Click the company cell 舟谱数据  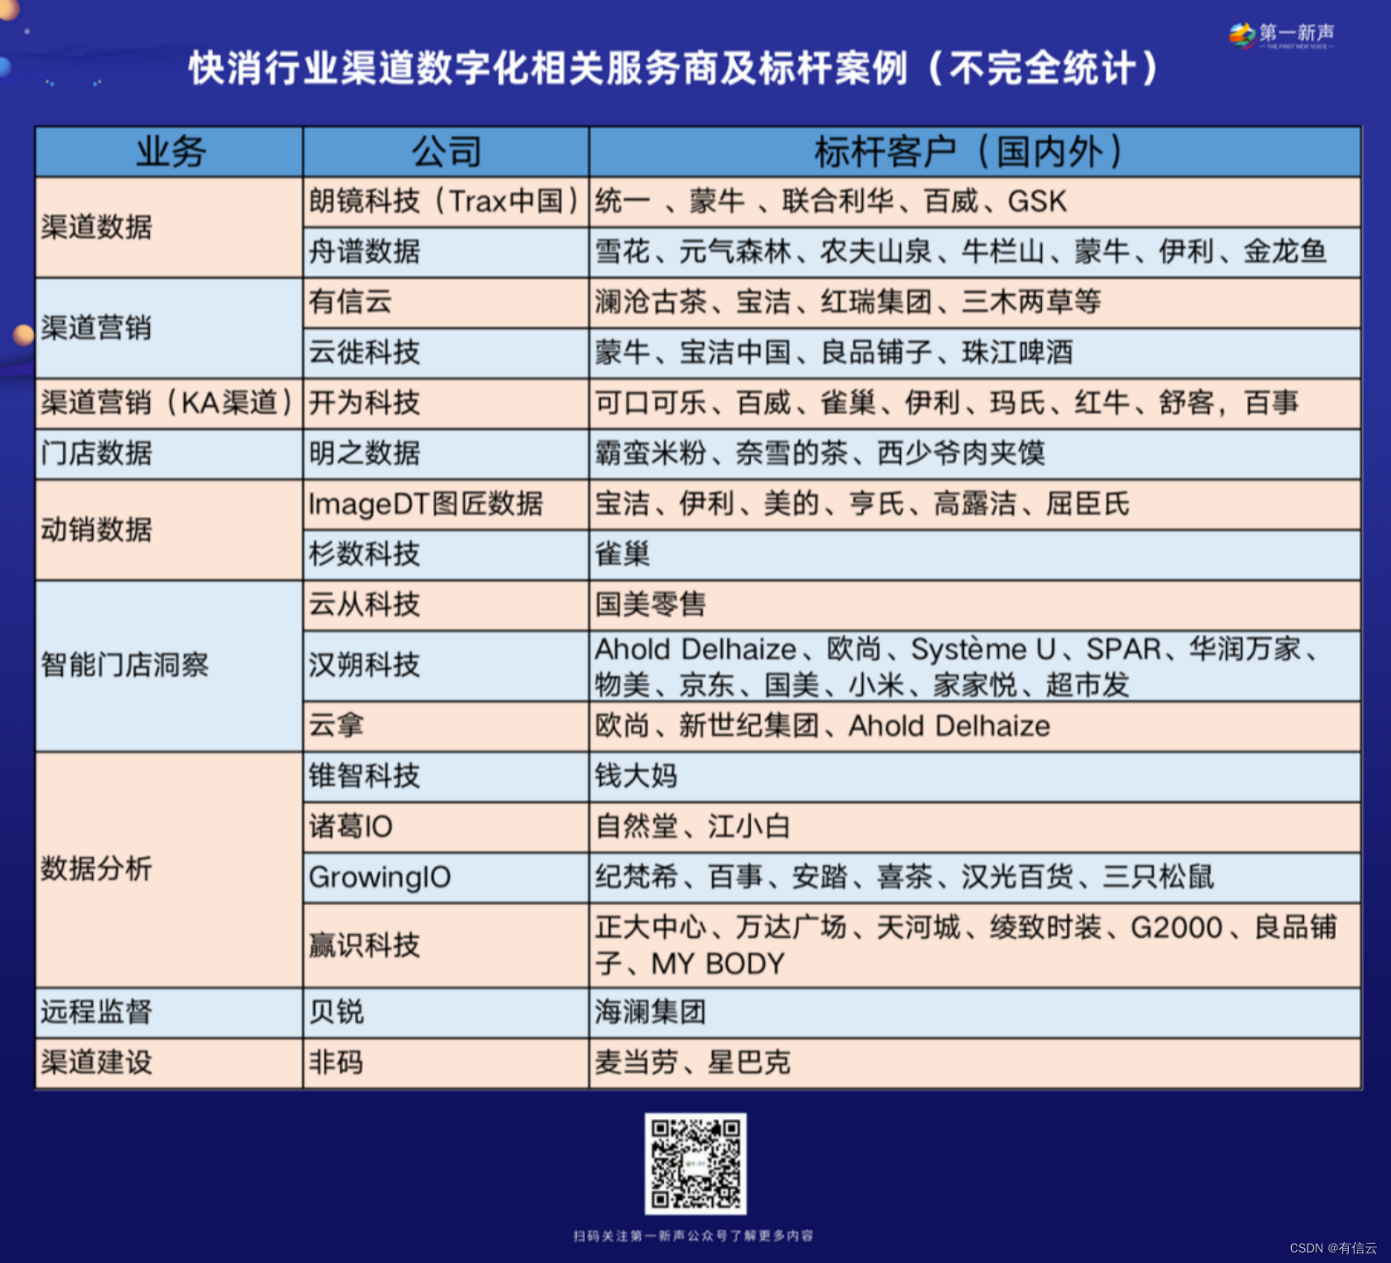(446, 253)
